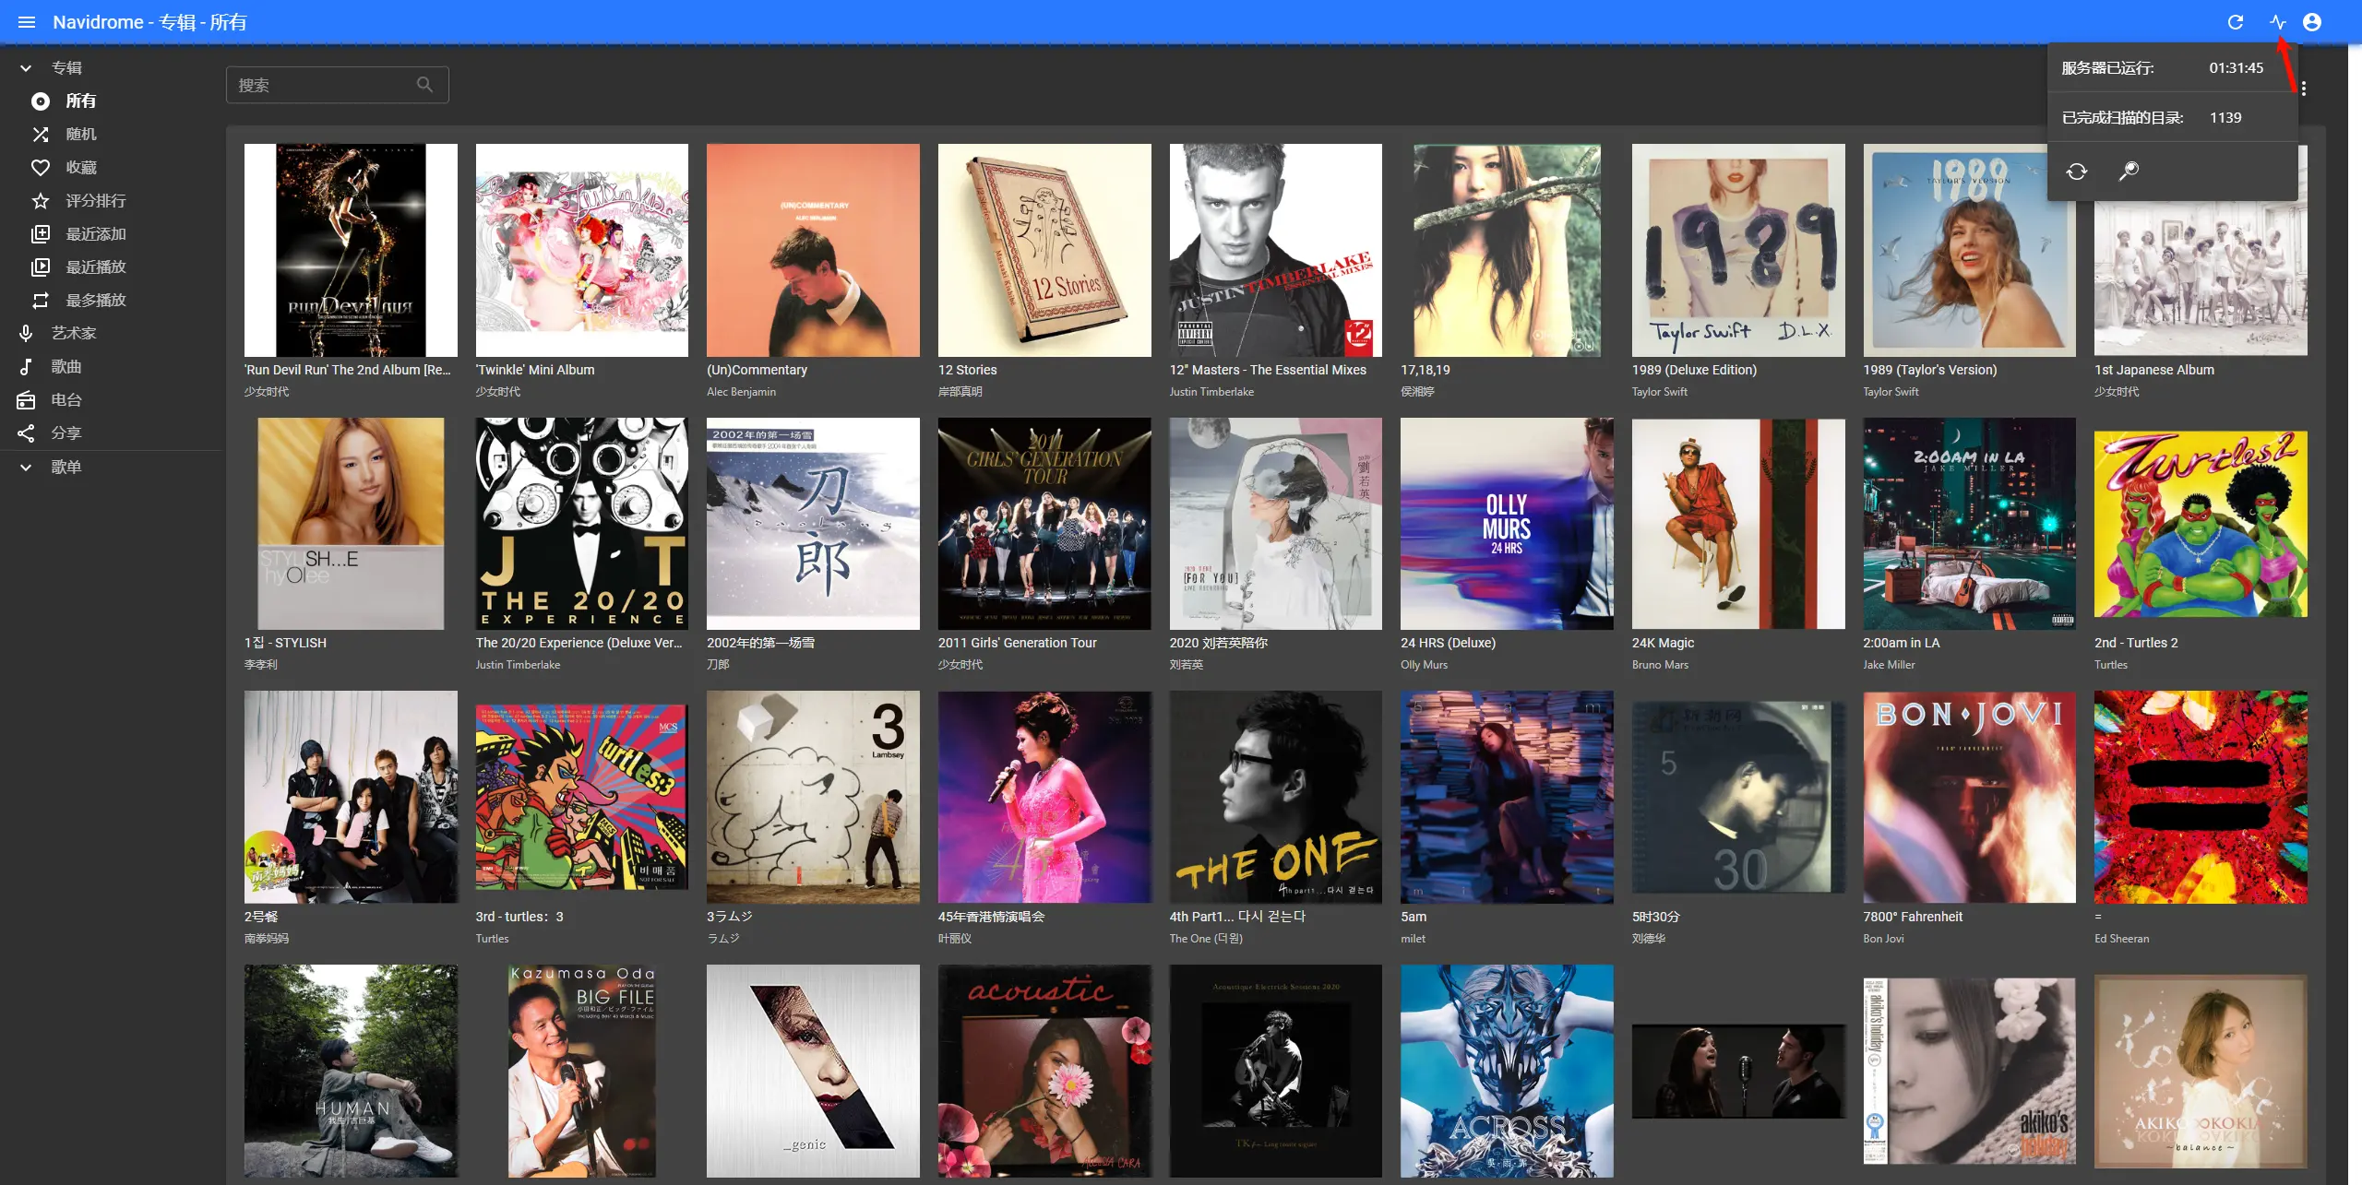Go to artist ラムジ

tap(723, 939)
